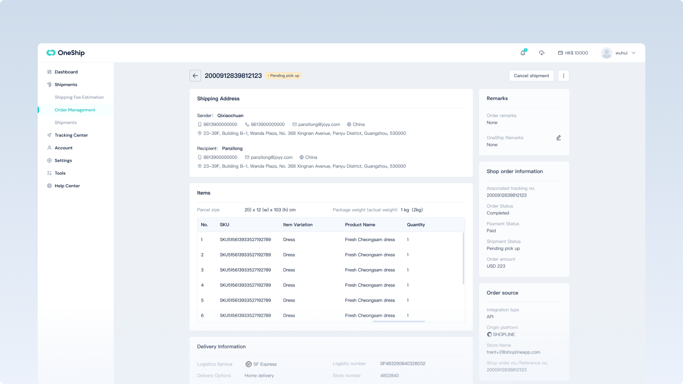The image size is (683, 384).
Task: Open the notification bell
Action: pyautogui.click(x=523, y=53)
